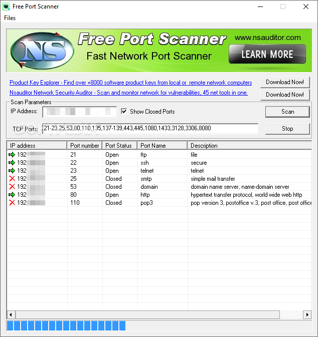Minimize the Free Port Scanner window
The image size is (318, 337).
coord(260,7)
